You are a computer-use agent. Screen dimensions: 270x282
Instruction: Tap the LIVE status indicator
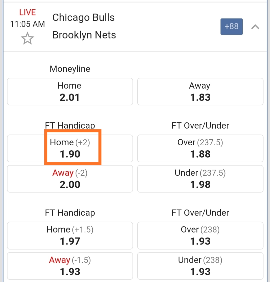pyautogui.click(x=27, y=12)
